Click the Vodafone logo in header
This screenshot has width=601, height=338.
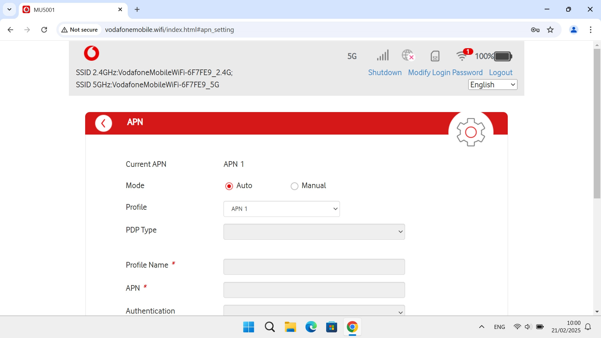pos(91,53)
